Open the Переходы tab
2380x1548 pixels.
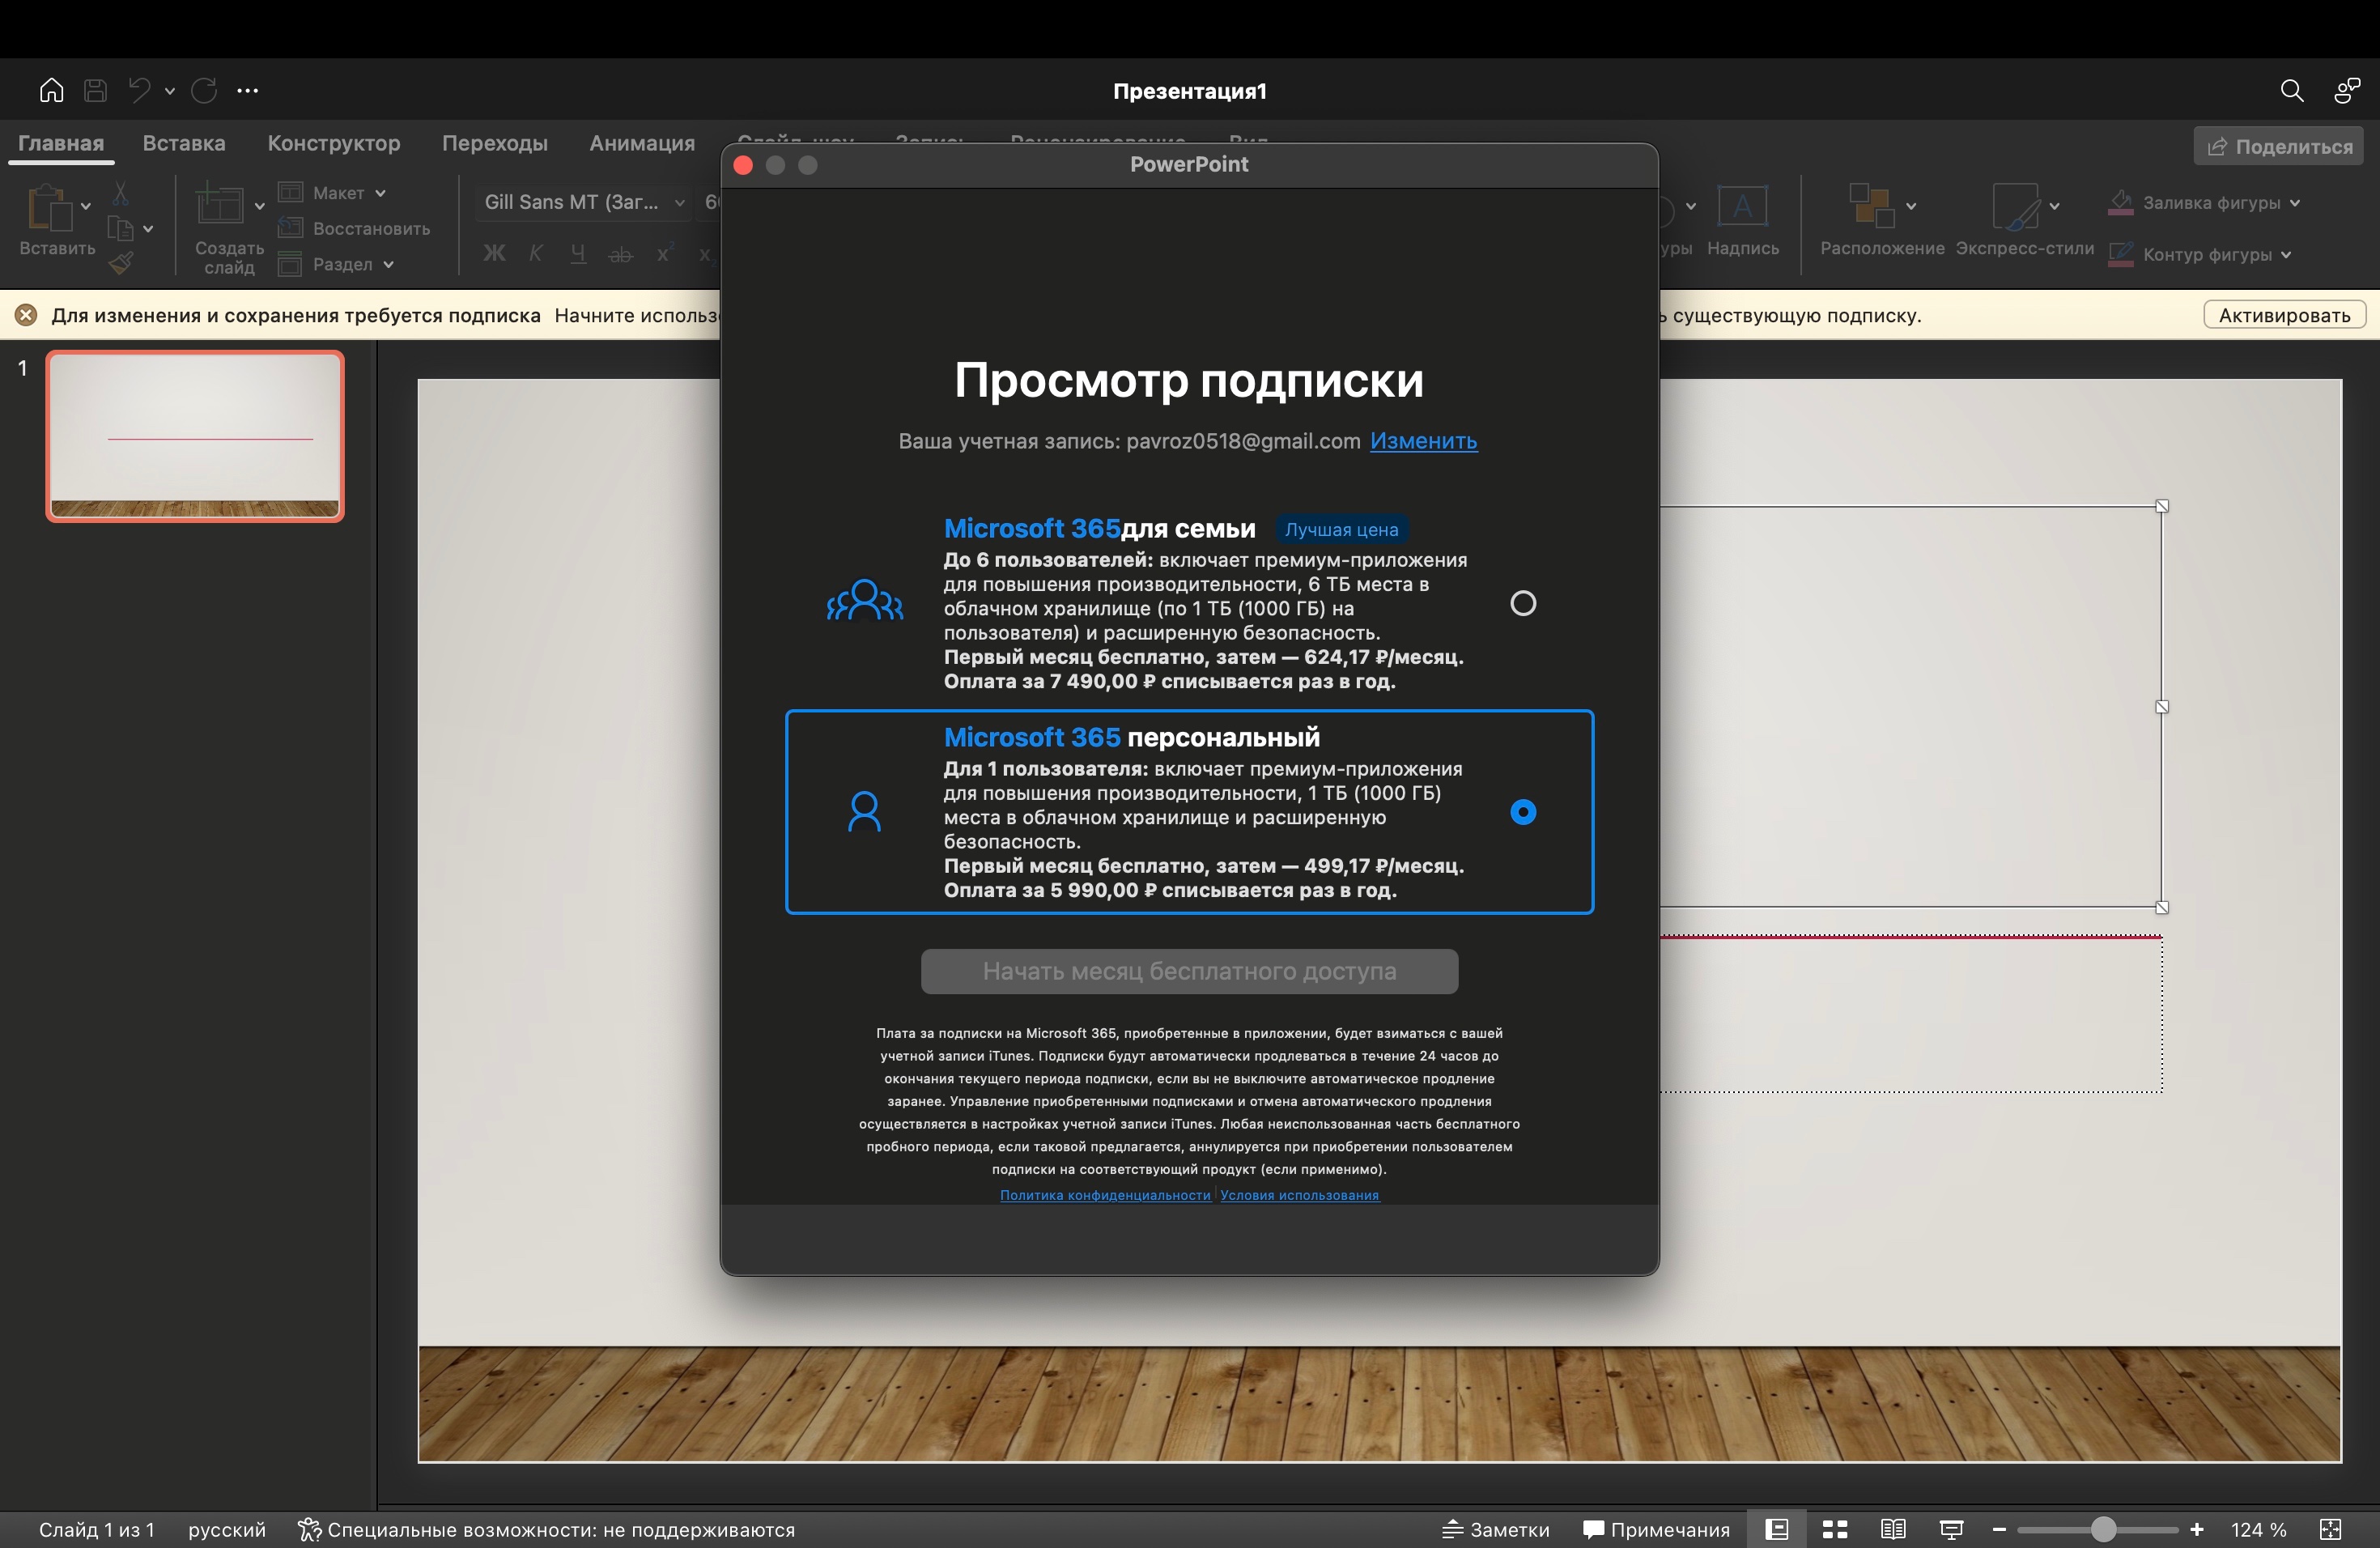point(495,143)
